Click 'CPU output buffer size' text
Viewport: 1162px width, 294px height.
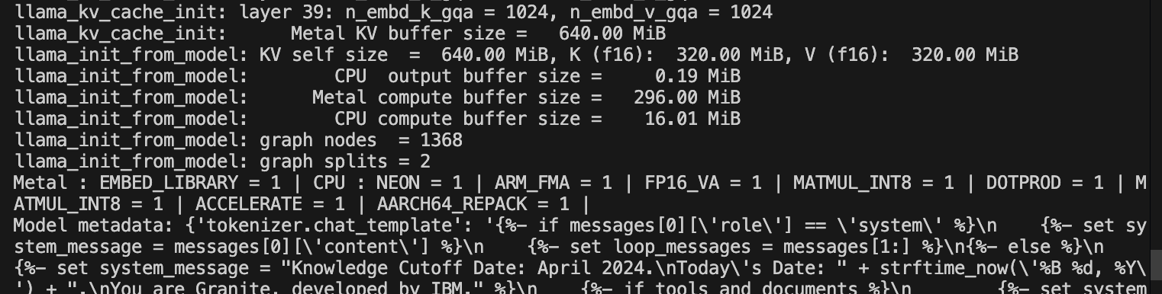point(457,76)
